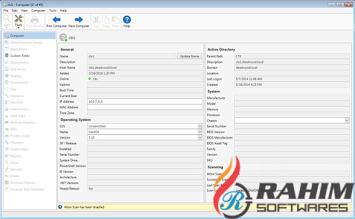Select Computer in the left sidebar
Image resolution: width=355 pixels, height=219 pixels.
30,36
